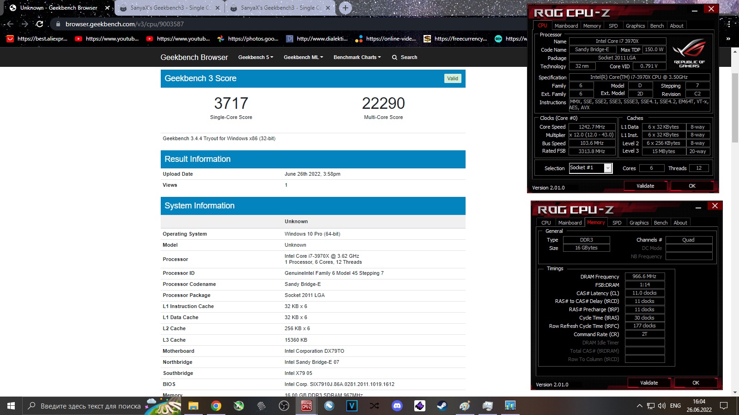Click the Sandy Bridge-E codename on webpage
Viewport: 739px width, 415px height.
click(303, 284)
